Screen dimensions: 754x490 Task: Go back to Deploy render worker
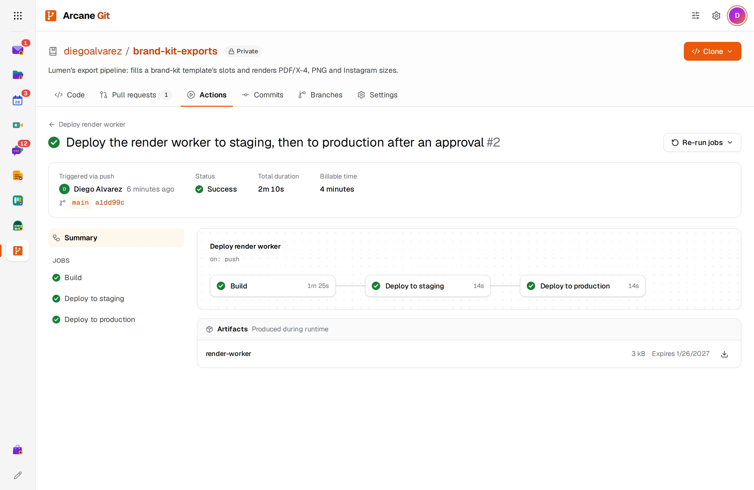[x=87, y=125]
